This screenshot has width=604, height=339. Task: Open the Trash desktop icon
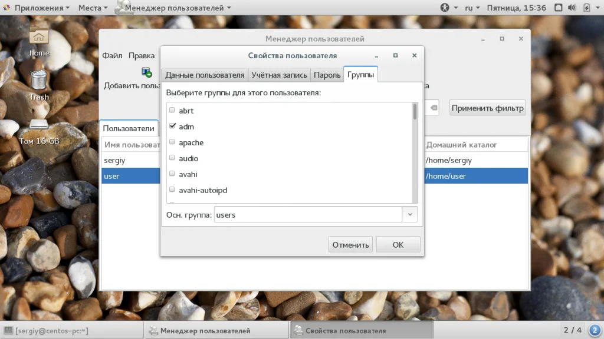[39, 84]
